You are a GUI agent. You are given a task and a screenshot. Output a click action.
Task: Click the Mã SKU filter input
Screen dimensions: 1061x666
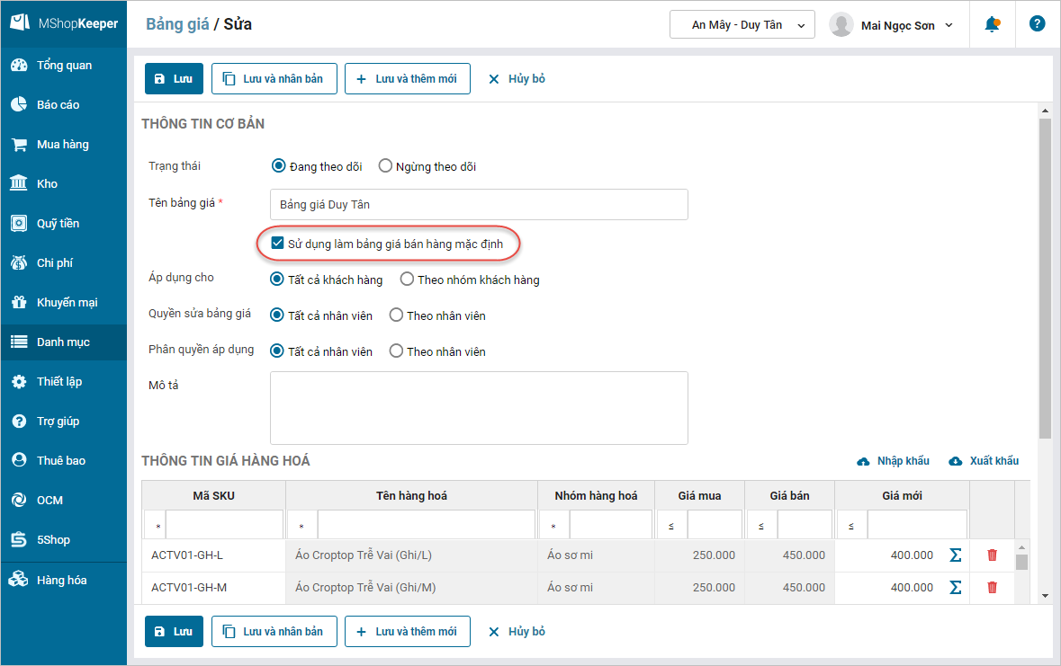click(x=225, y=525)
